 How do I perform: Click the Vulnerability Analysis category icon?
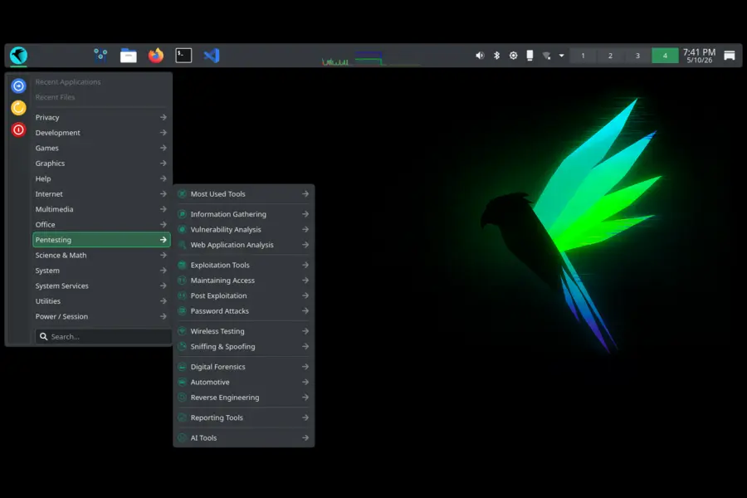(182, 229)
